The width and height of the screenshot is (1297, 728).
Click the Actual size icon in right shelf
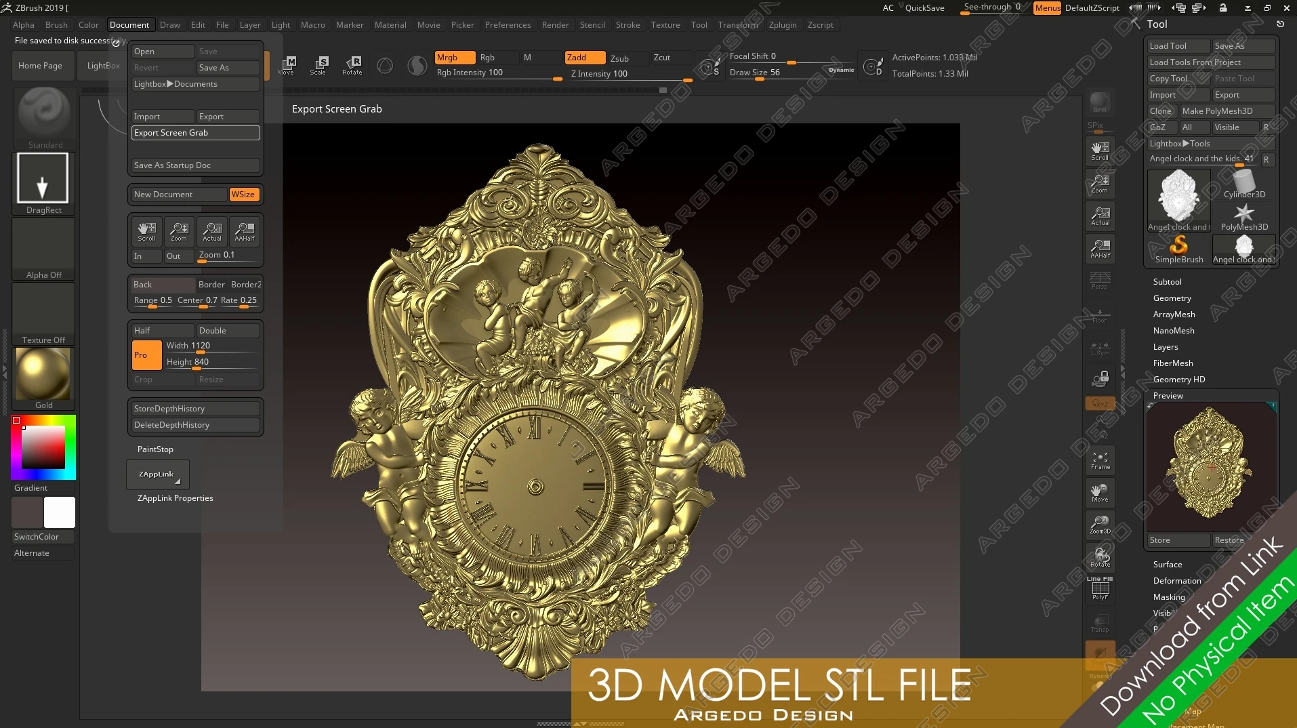click(1100, 216)
